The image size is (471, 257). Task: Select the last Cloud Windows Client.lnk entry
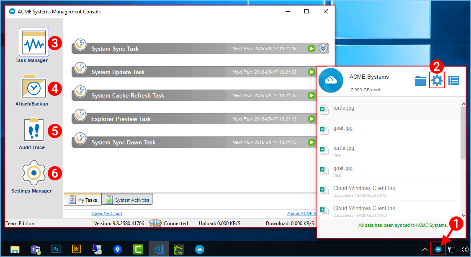tap(389, 211)
